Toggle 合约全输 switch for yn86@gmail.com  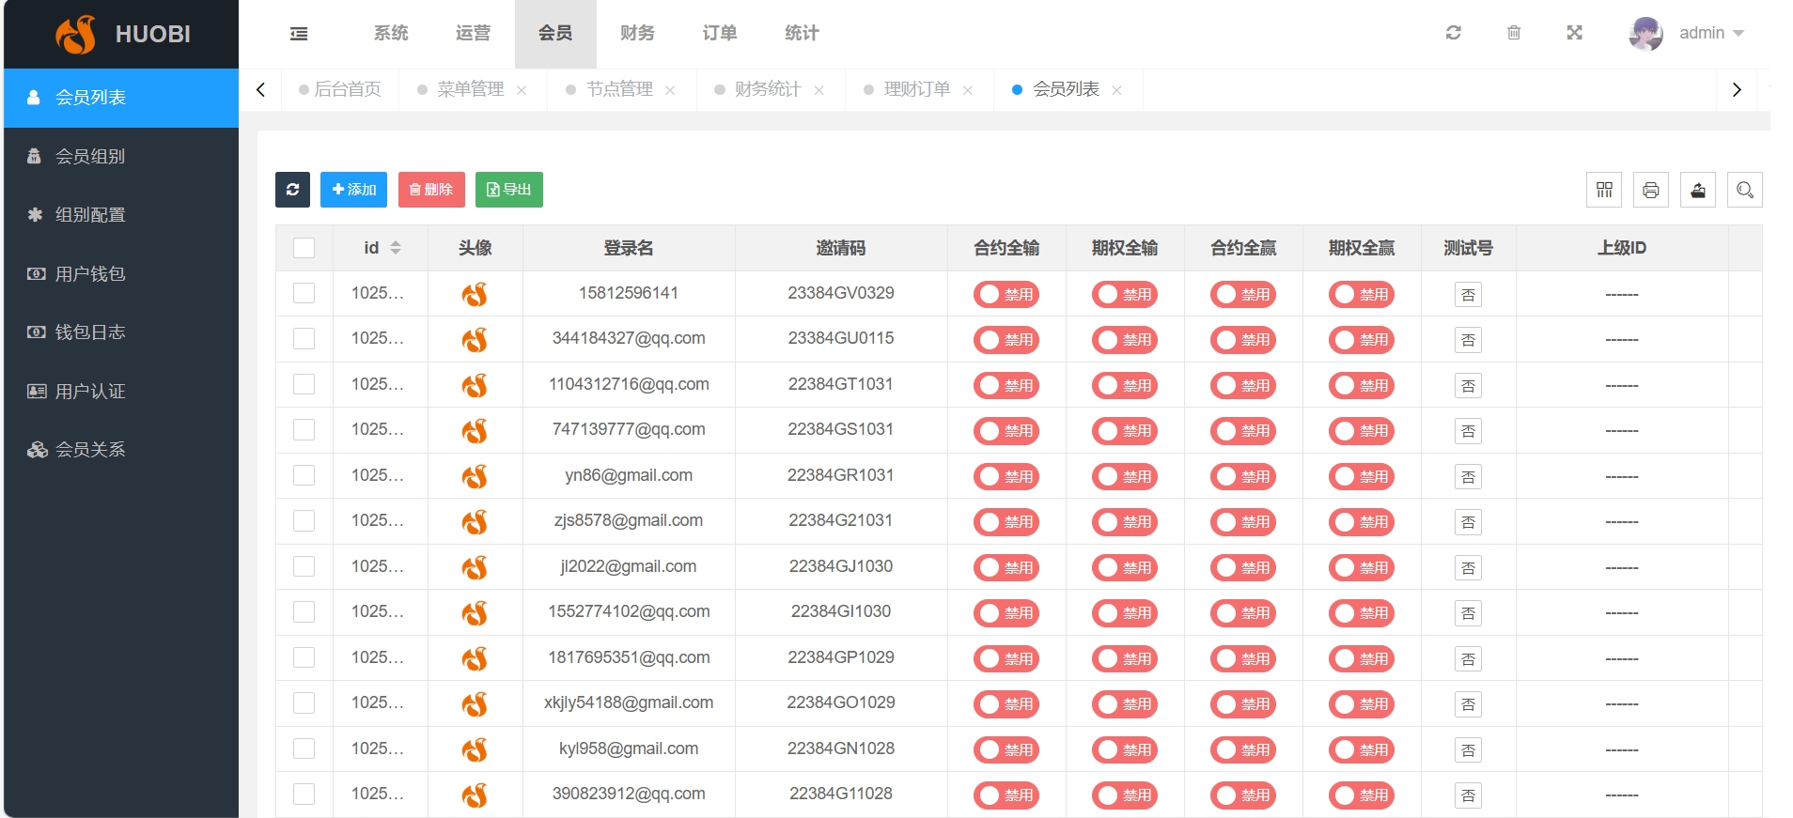[1006, 476]
